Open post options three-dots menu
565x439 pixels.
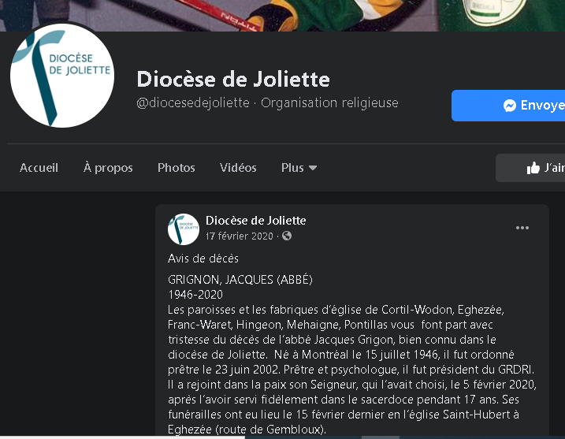(522, 228)
